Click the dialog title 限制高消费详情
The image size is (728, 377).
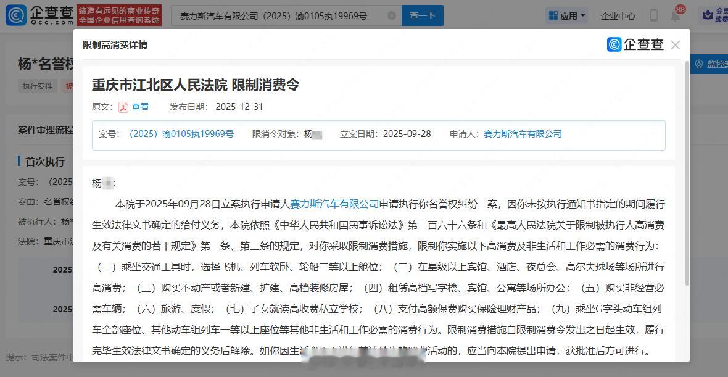point(115,45)
